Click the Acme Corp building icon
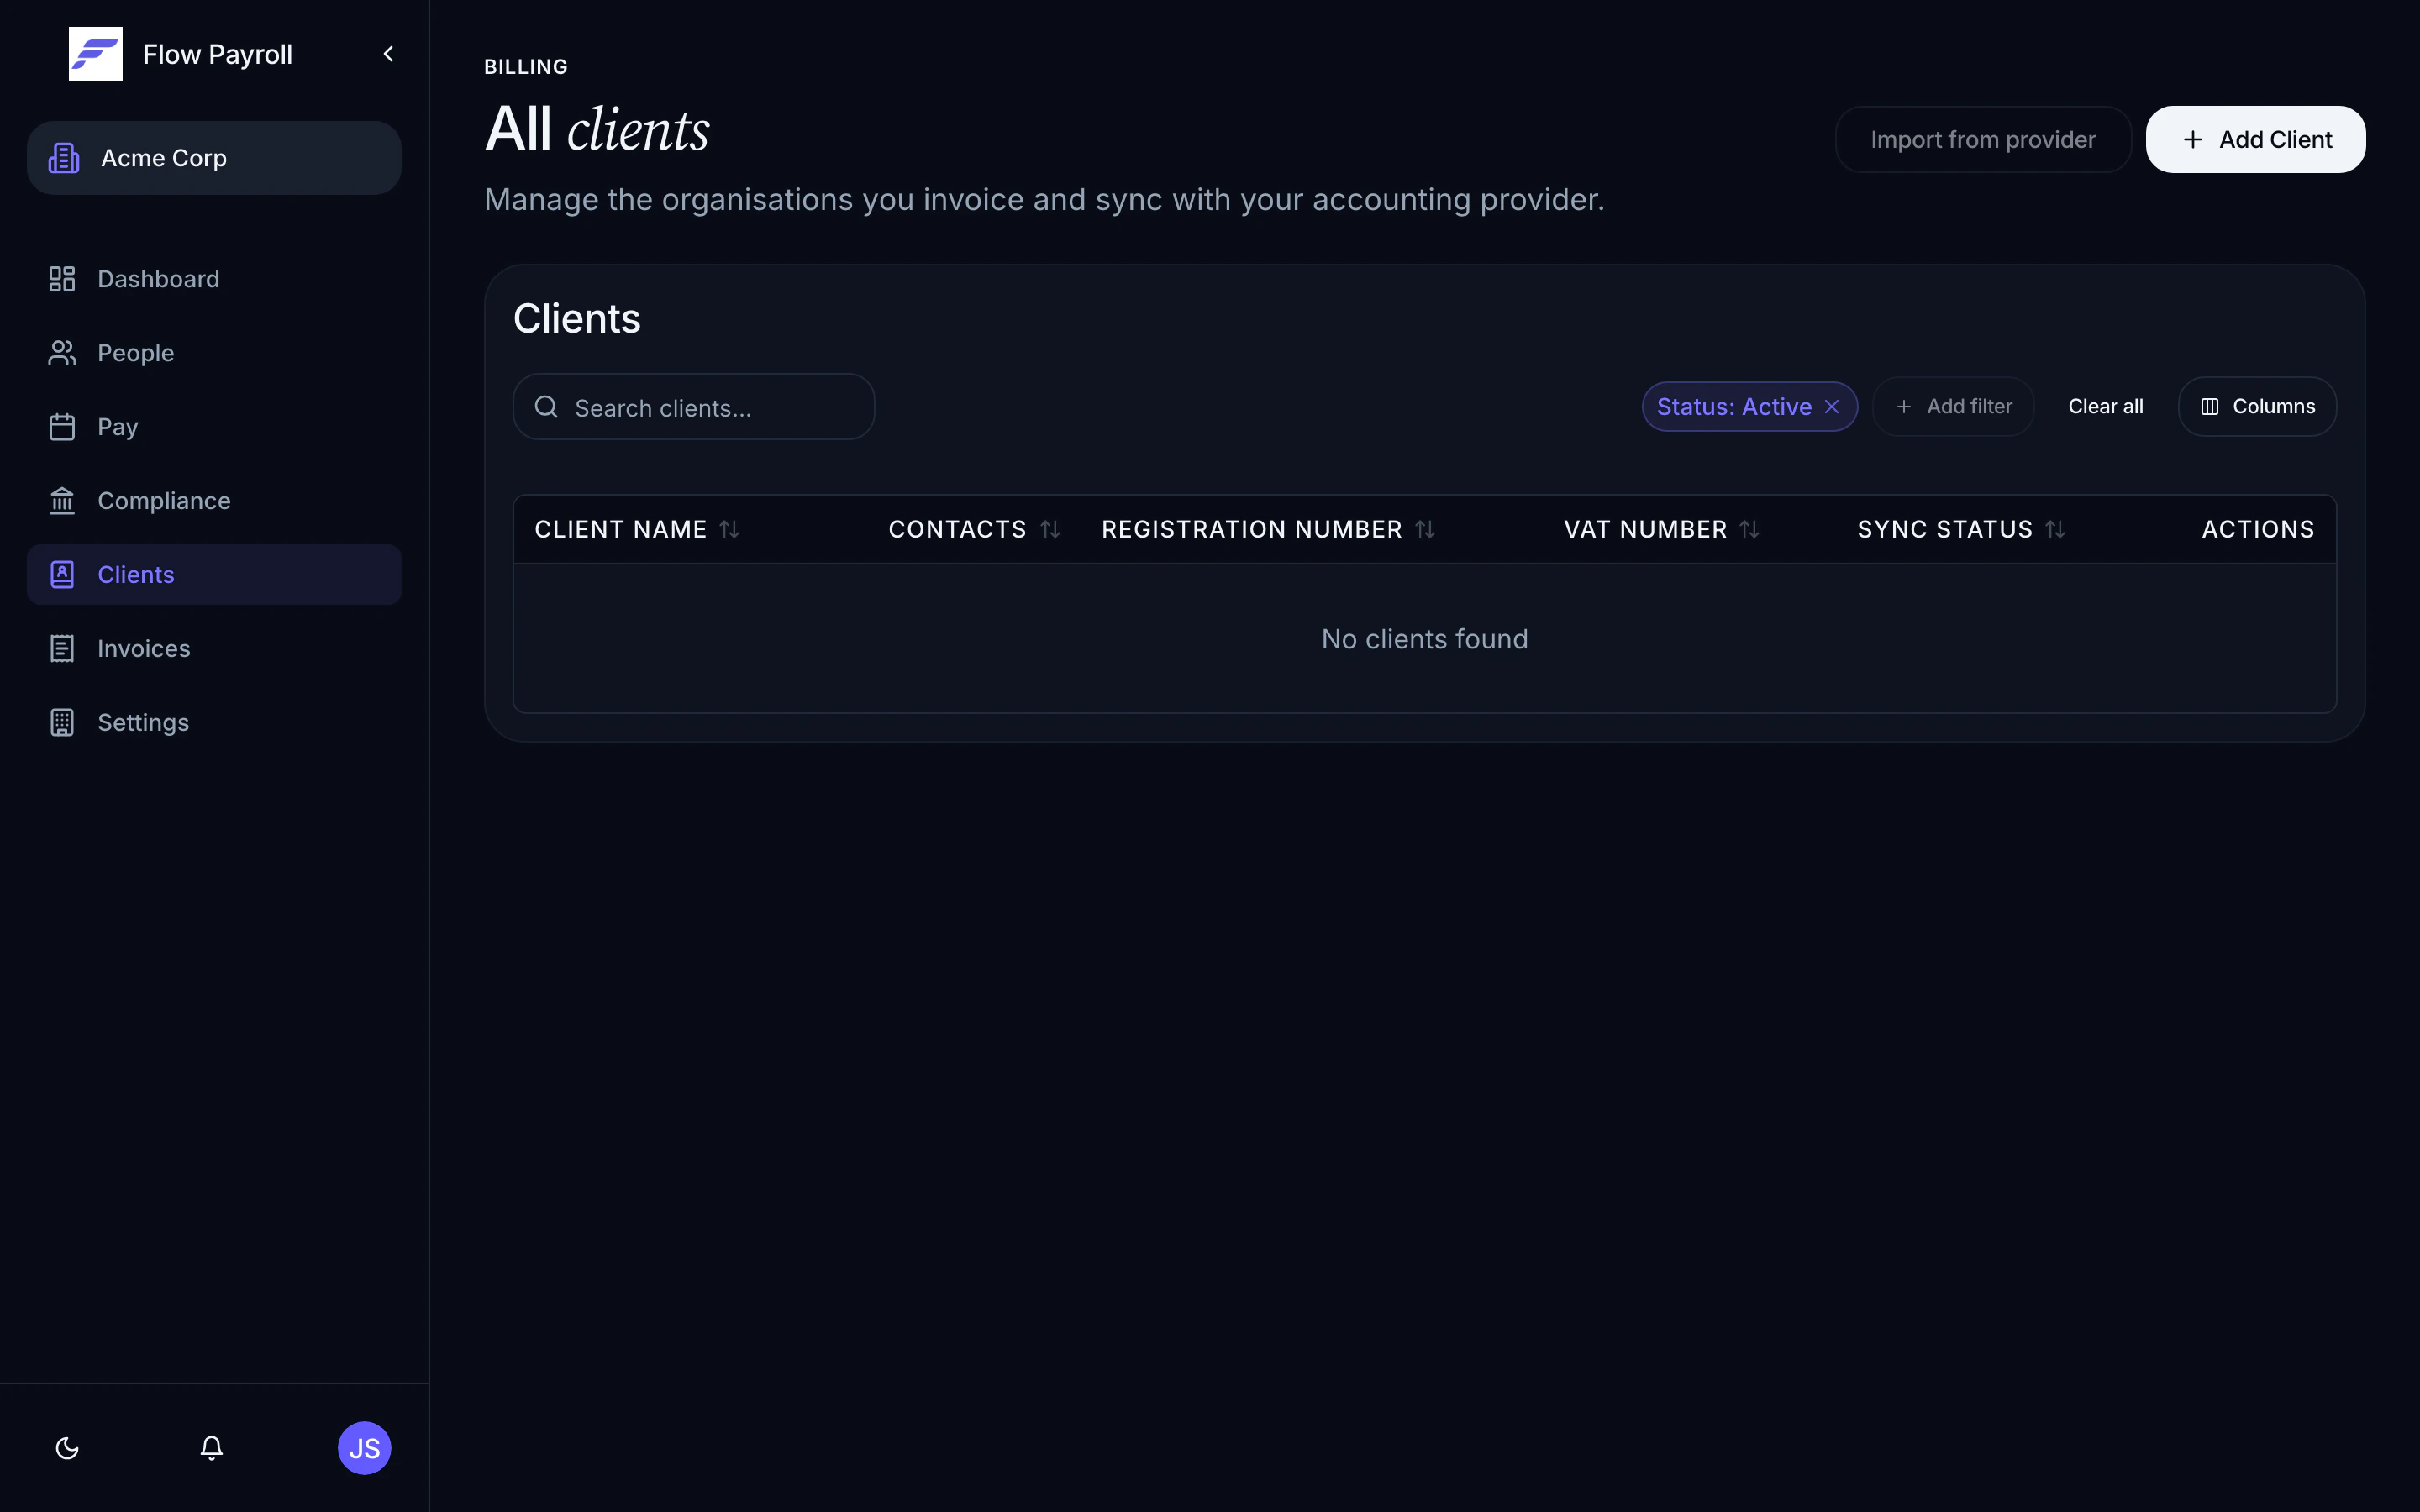Screen dimensions: 2420x1512 point(64,158)
